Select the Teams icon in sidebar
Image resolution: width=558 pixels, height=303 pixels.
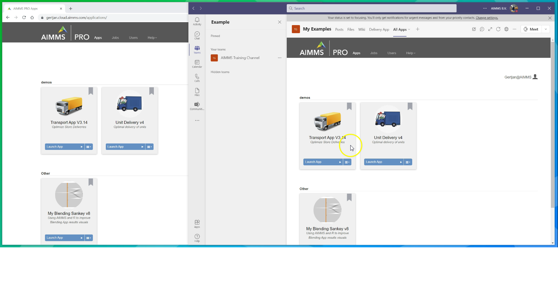(x=197, y=50)
